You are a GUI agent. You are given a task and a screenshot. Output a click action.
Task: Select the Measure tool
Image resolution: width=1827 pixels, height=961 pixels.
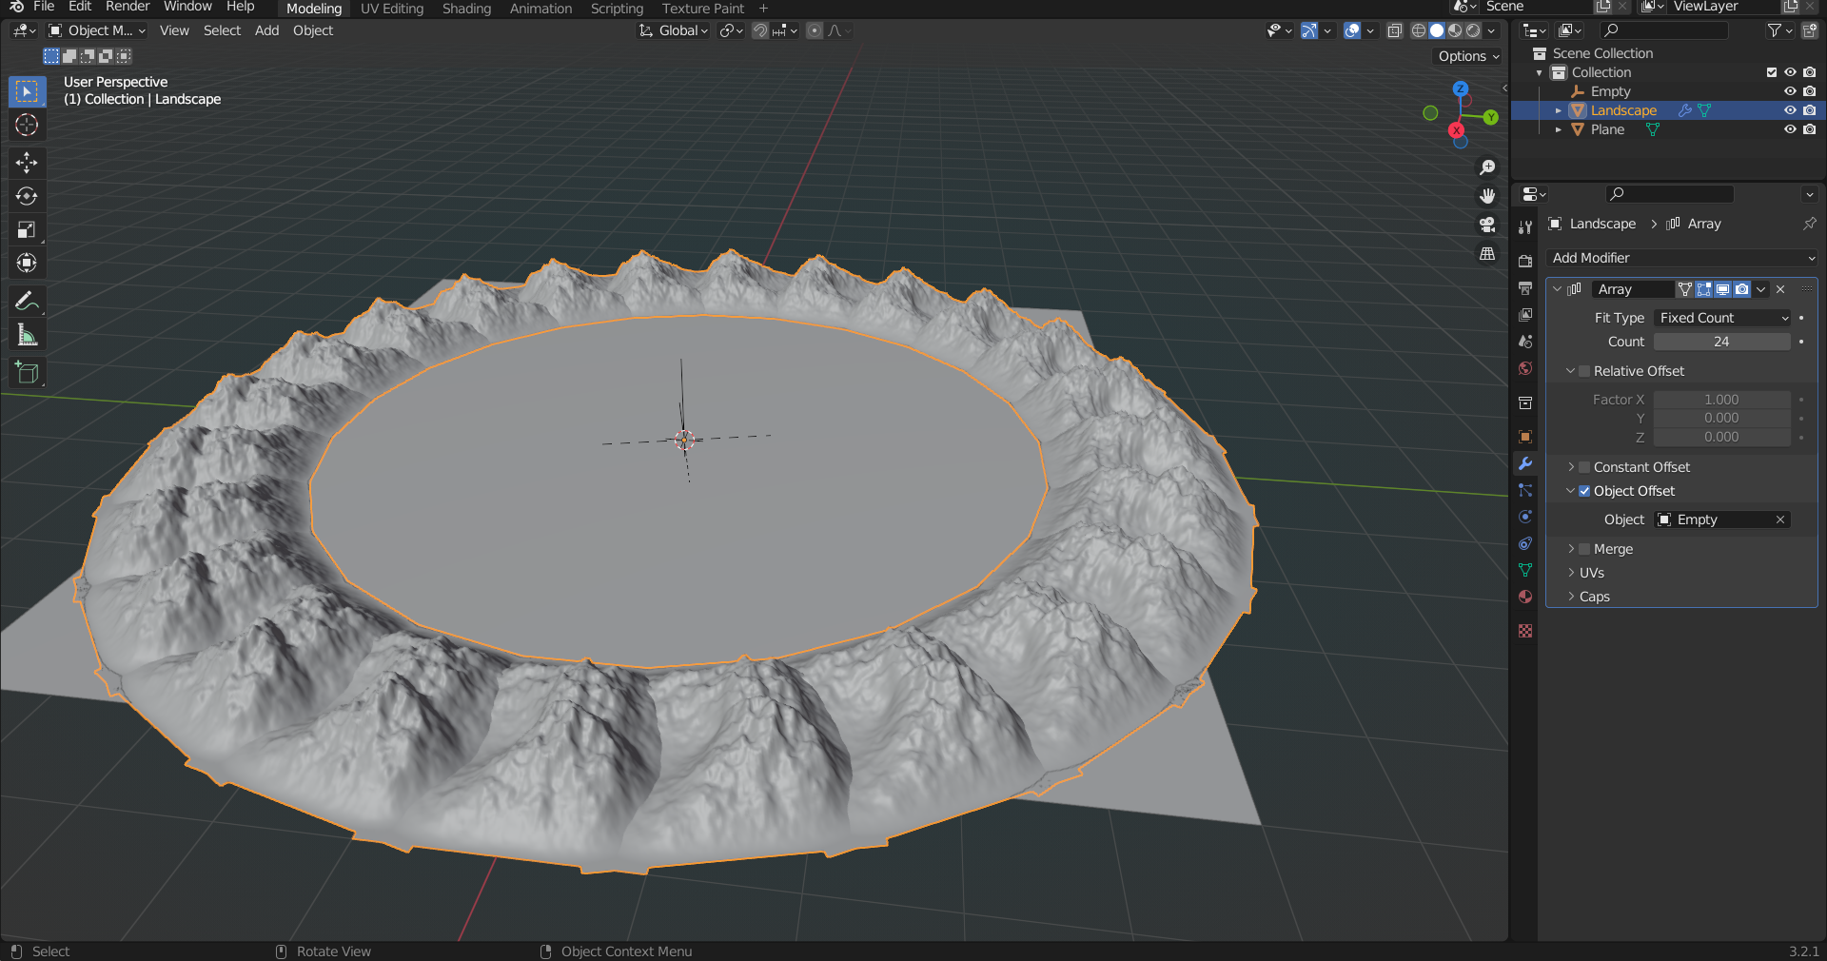pos(27,334)
